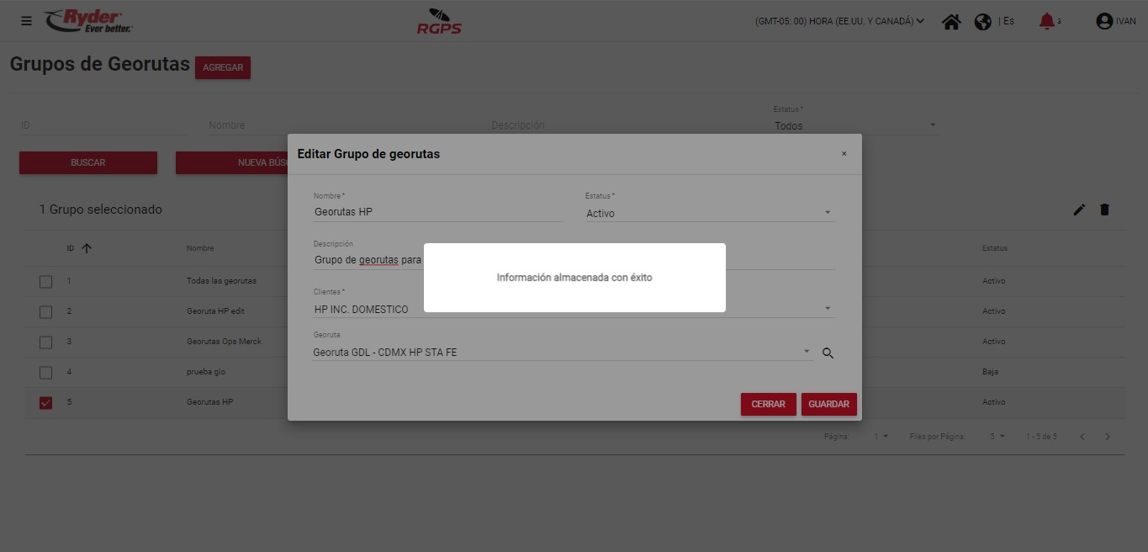
Task: Open the IVAN user profile icon
Action: pos(1104,22)
